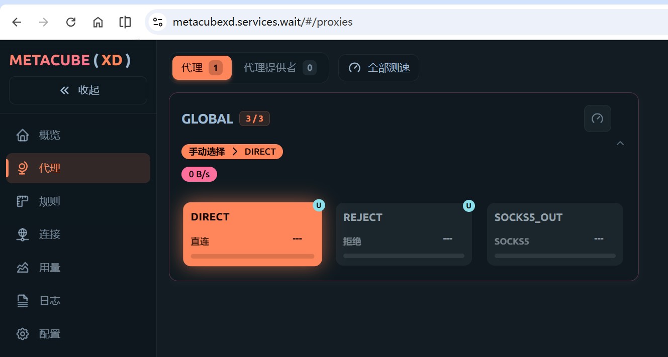
Task: Click the GLOBAL group speed test icon
Action: (597, 118)
